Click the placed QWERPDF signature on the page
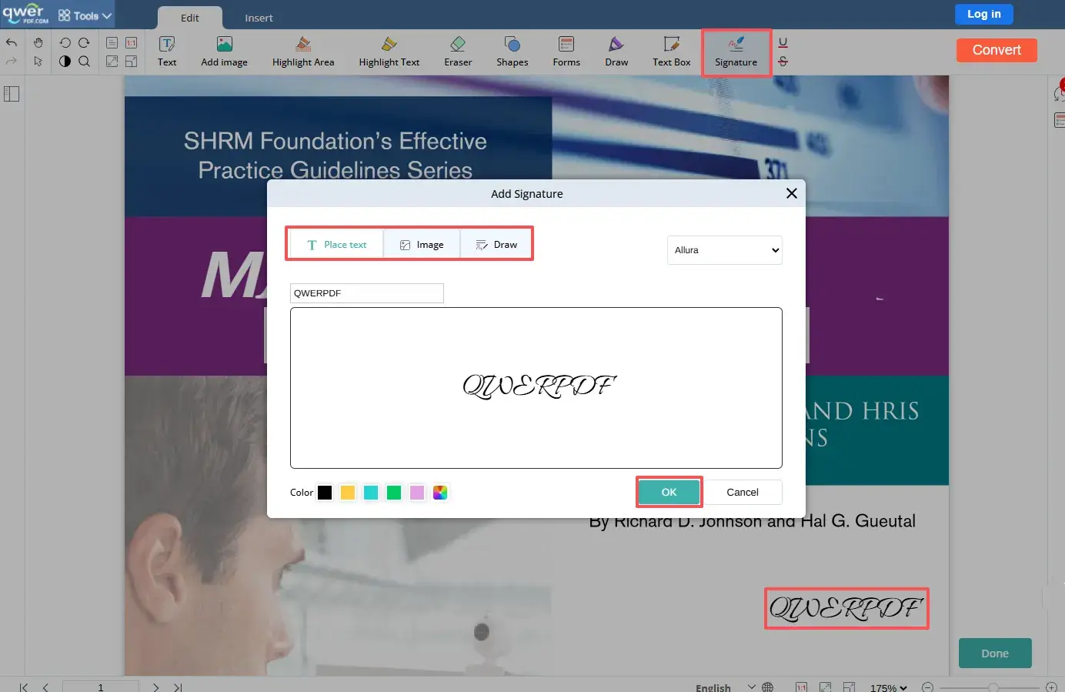The width and height of the screenshot is (1065, 692). click(846, 608)
